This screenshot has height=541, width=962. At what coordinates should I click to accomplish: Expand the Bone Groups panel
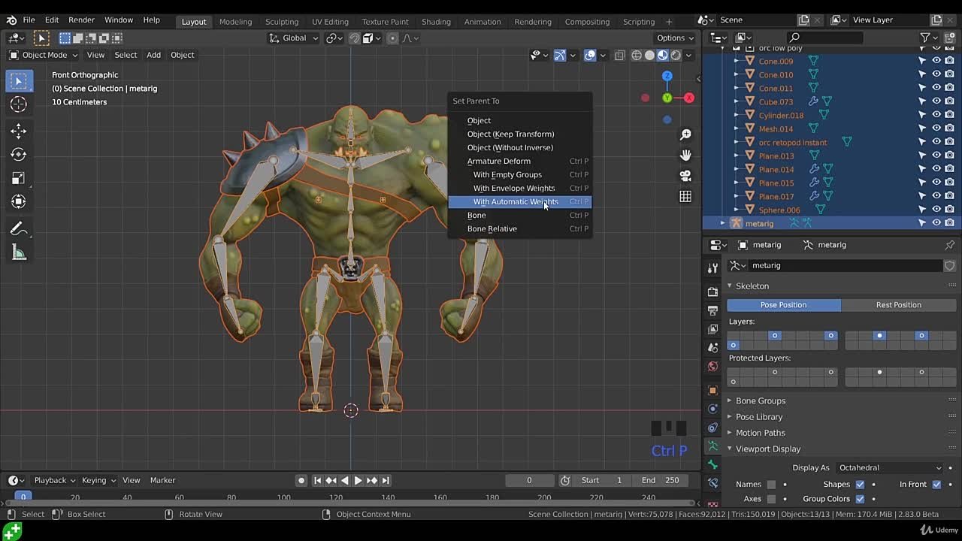tap(761, 400)
